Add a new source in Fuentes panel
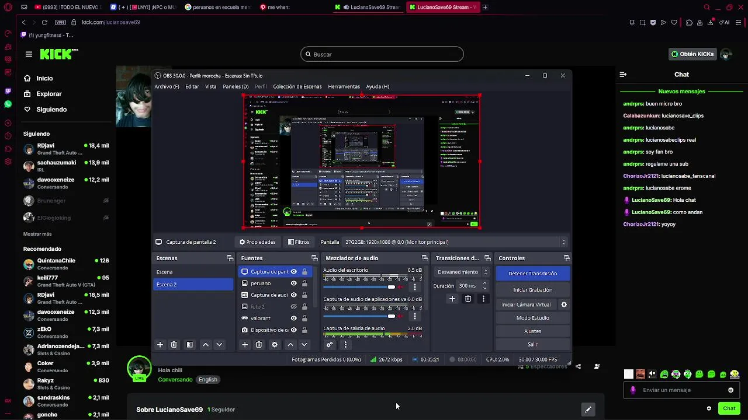 245,345
